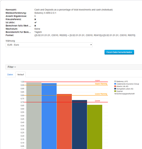Image resolution: width=142 pixels, height=149 pixels.
Task: Open the Währung currency dropdown
Action: coord(49,45)
